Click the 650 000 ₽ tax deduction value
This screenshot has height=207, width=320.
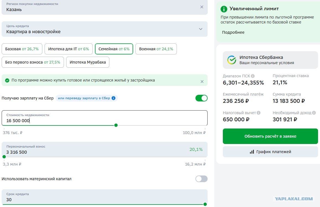pyautogui.click(x=236, y=119)
